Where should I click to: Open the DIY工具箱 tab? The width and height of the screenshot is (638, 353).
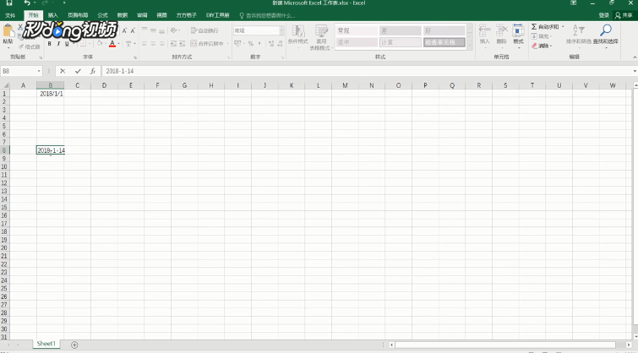[x=218, y=15]
